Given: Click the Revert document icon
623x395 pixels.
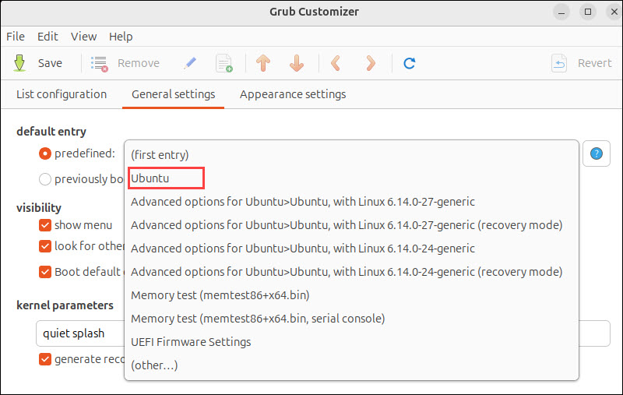Looking at the screenshot, I should pyautogui.click(x=559, y=63).
